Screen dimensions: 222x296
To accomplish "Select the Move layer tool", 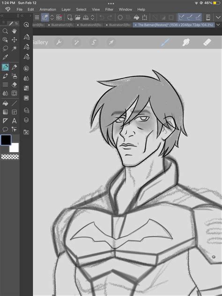I will tap(14, 40).
